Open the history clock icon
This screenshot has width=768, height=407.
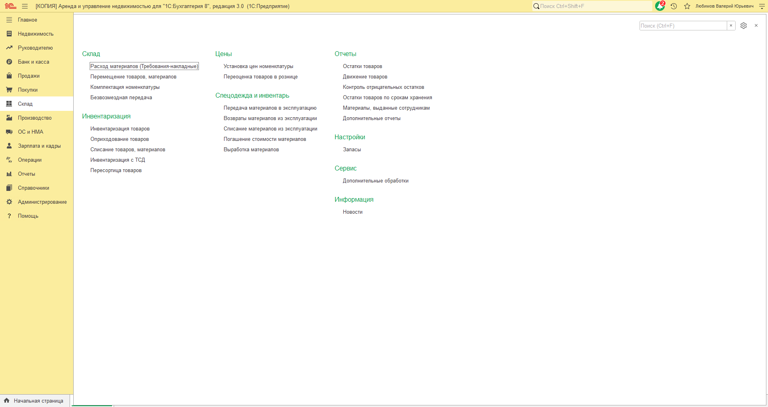click(x=674, y=6)
